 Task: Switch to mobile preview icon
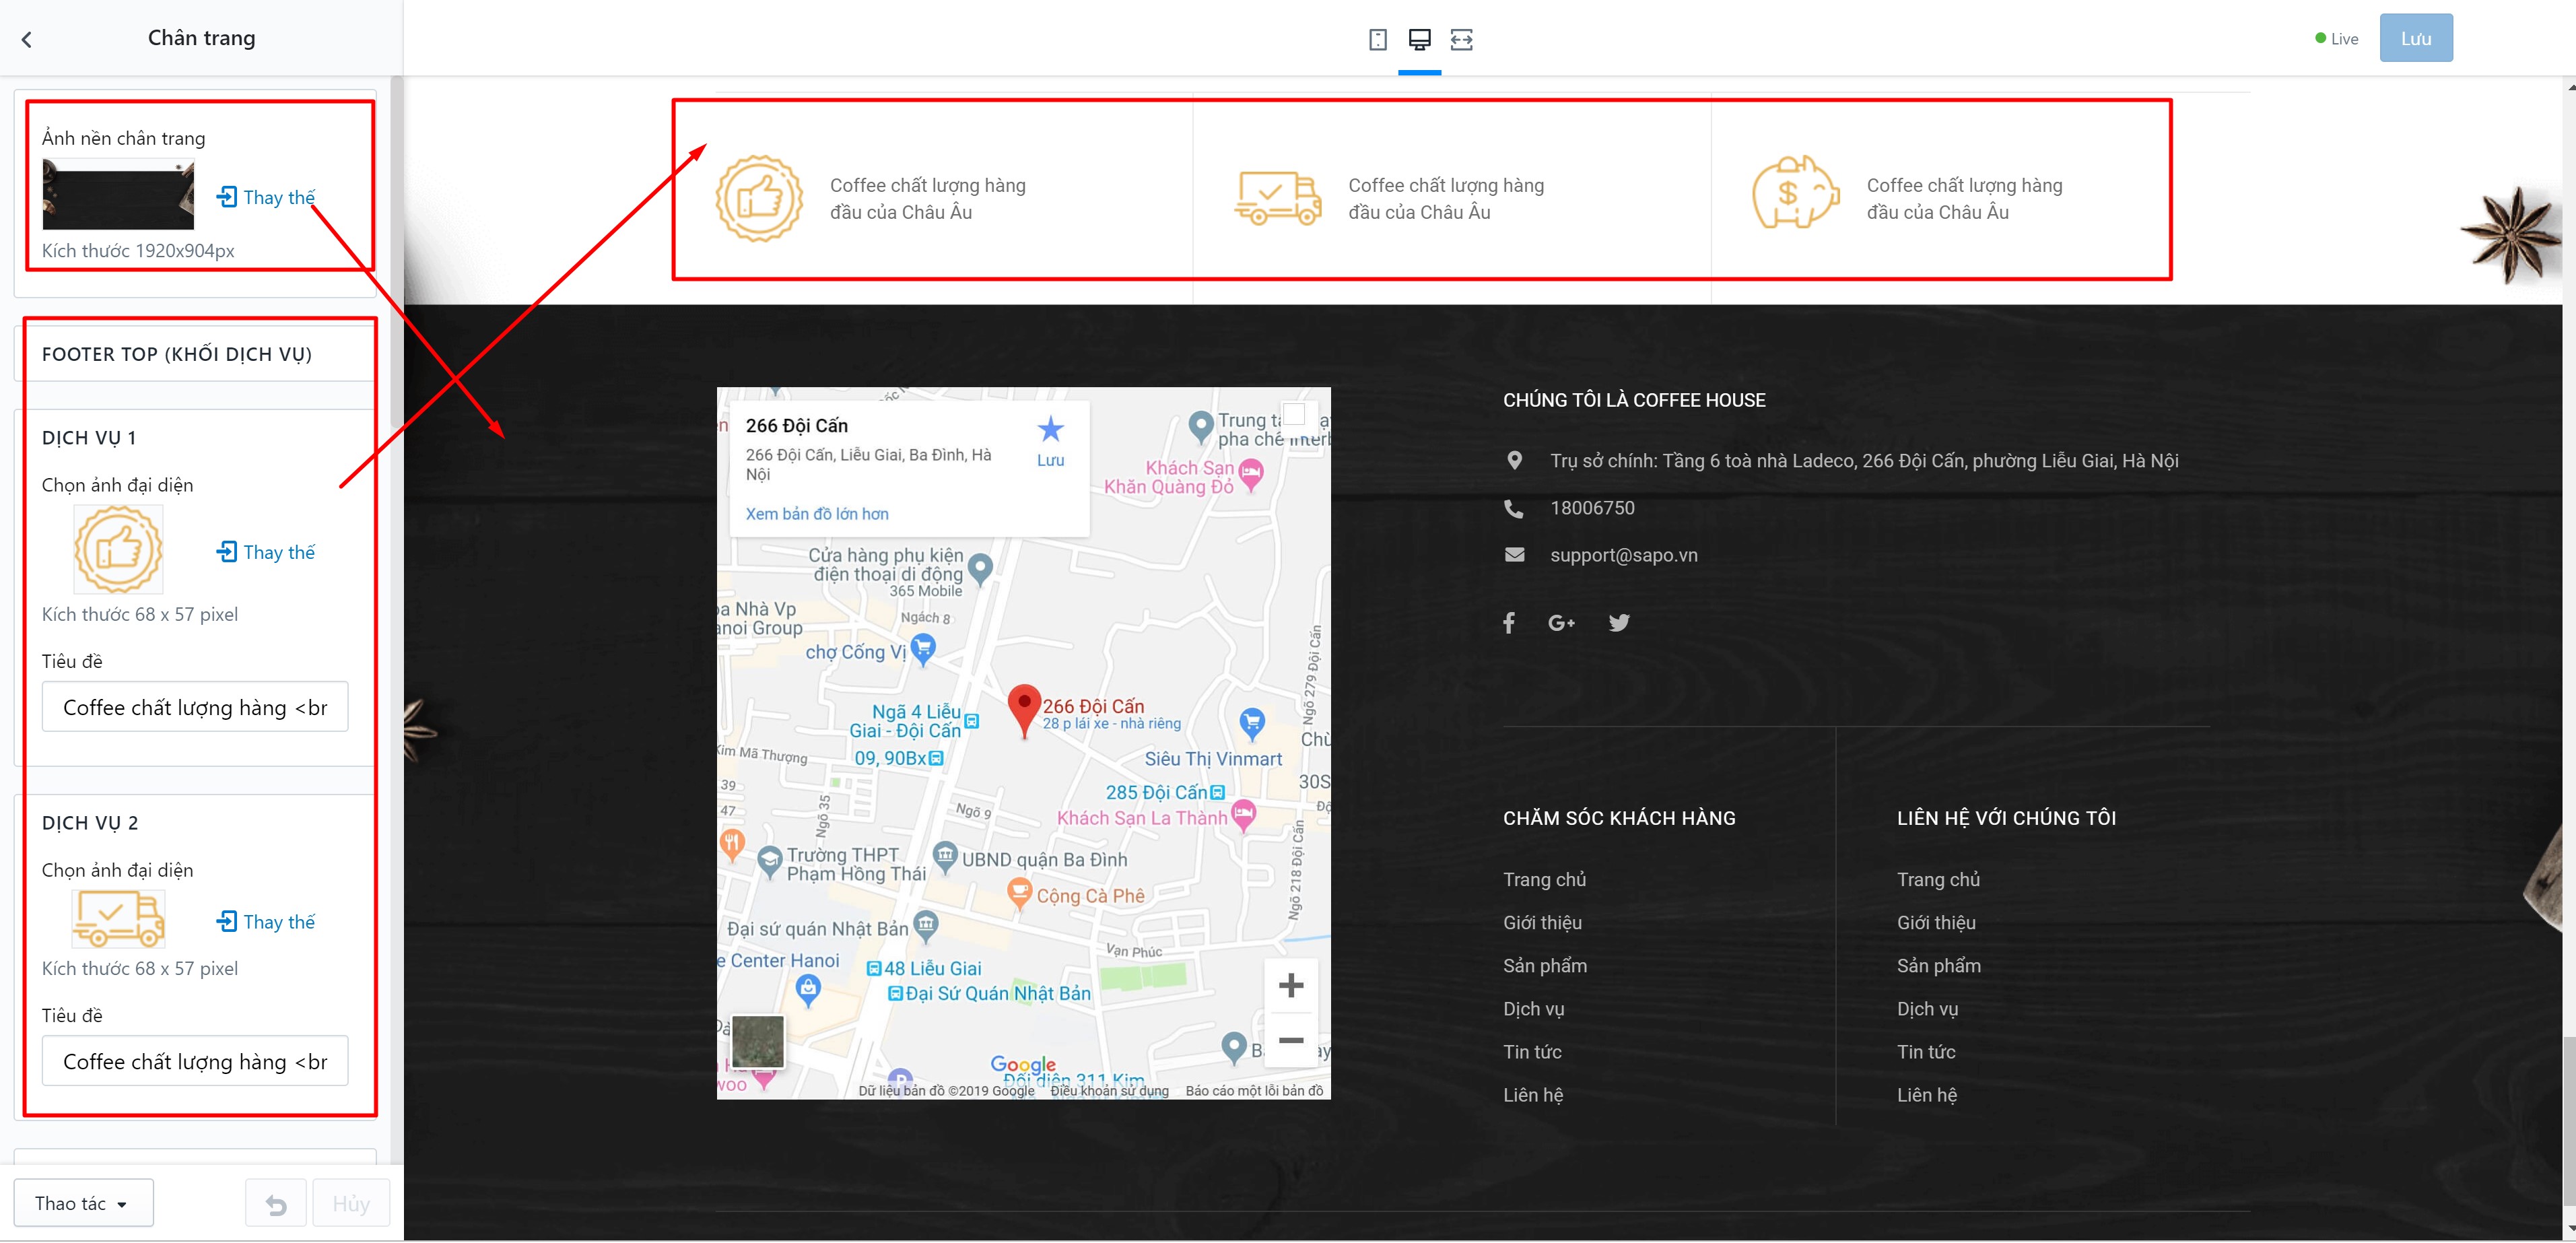pyautogui.click(x=1377, y=39)
